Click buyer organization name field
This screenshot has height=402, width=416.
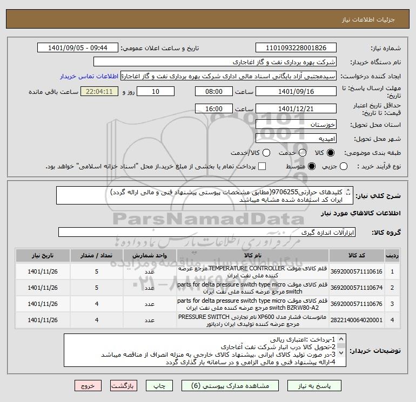[215, 62]
